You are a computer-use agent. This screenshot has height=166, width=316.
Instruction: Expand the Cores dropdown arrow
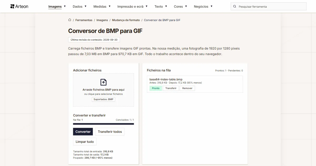(x=186, y=6)
